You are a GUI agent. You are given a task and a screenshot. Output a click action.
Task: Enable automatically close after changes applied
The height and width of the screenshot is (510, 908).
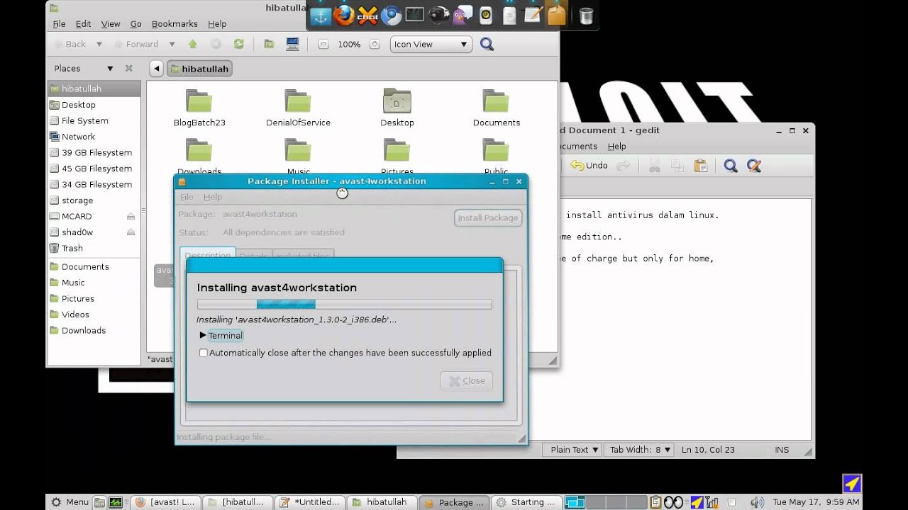tap(204, 353)
